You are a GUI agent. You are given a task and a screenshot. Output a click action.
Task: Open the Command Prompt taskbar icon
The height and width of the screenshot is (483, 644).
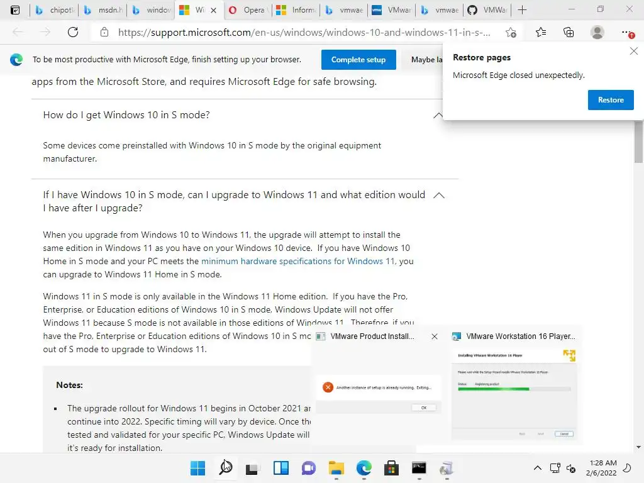pos(419,468)
